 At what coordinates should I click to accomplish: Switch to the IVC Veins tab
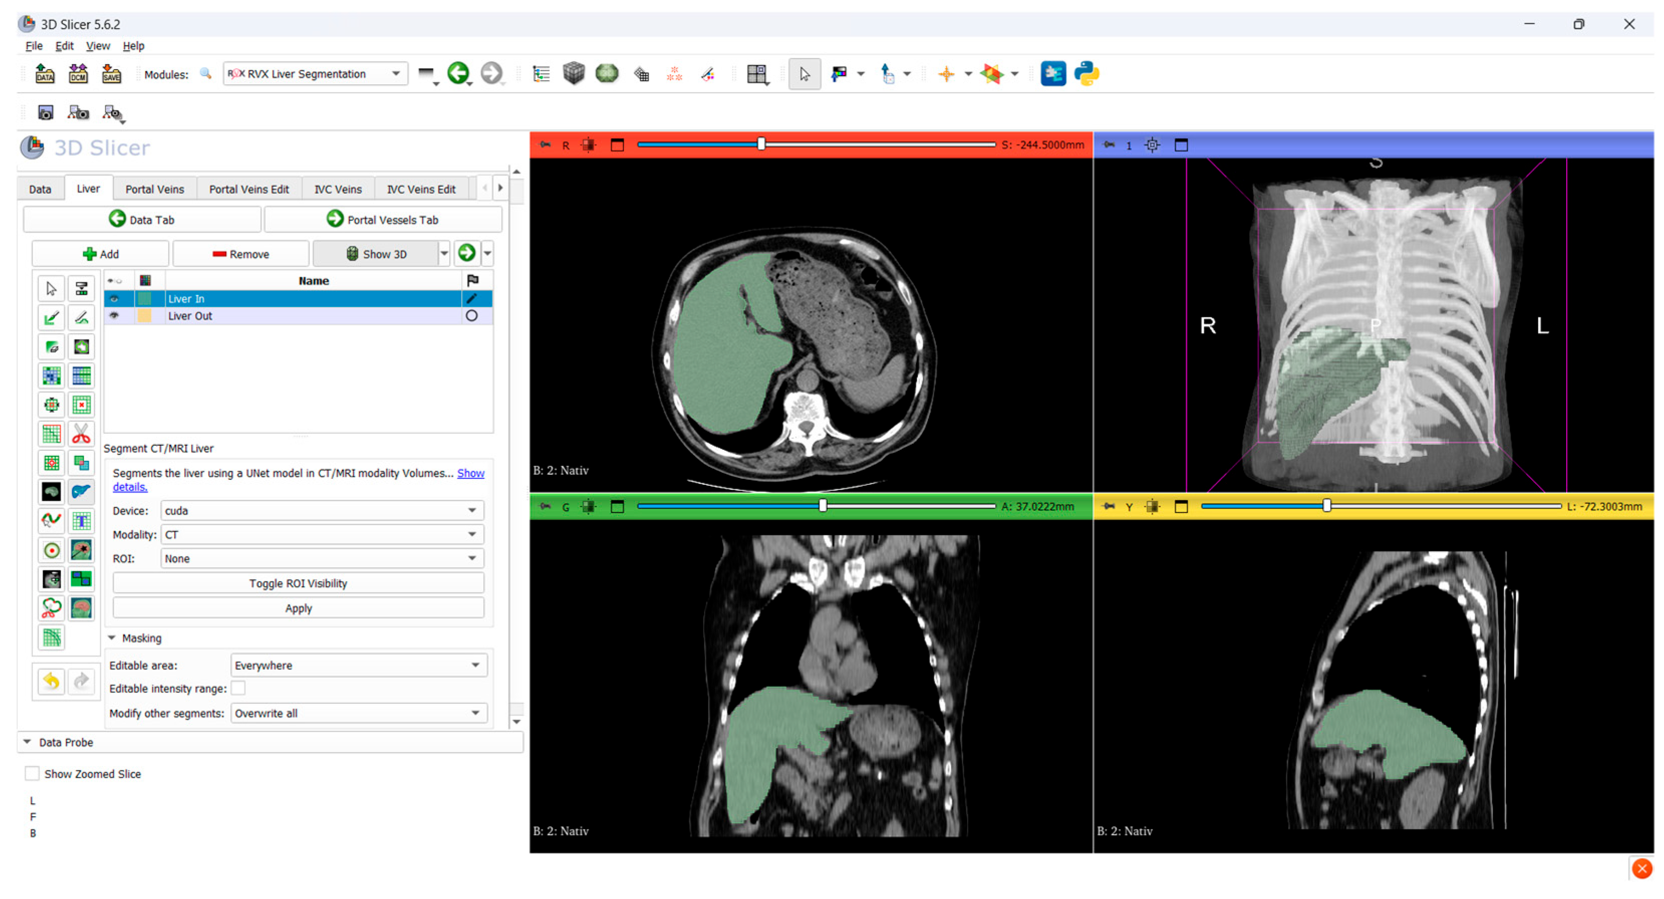pyautogui.click(x=338, y=189)
